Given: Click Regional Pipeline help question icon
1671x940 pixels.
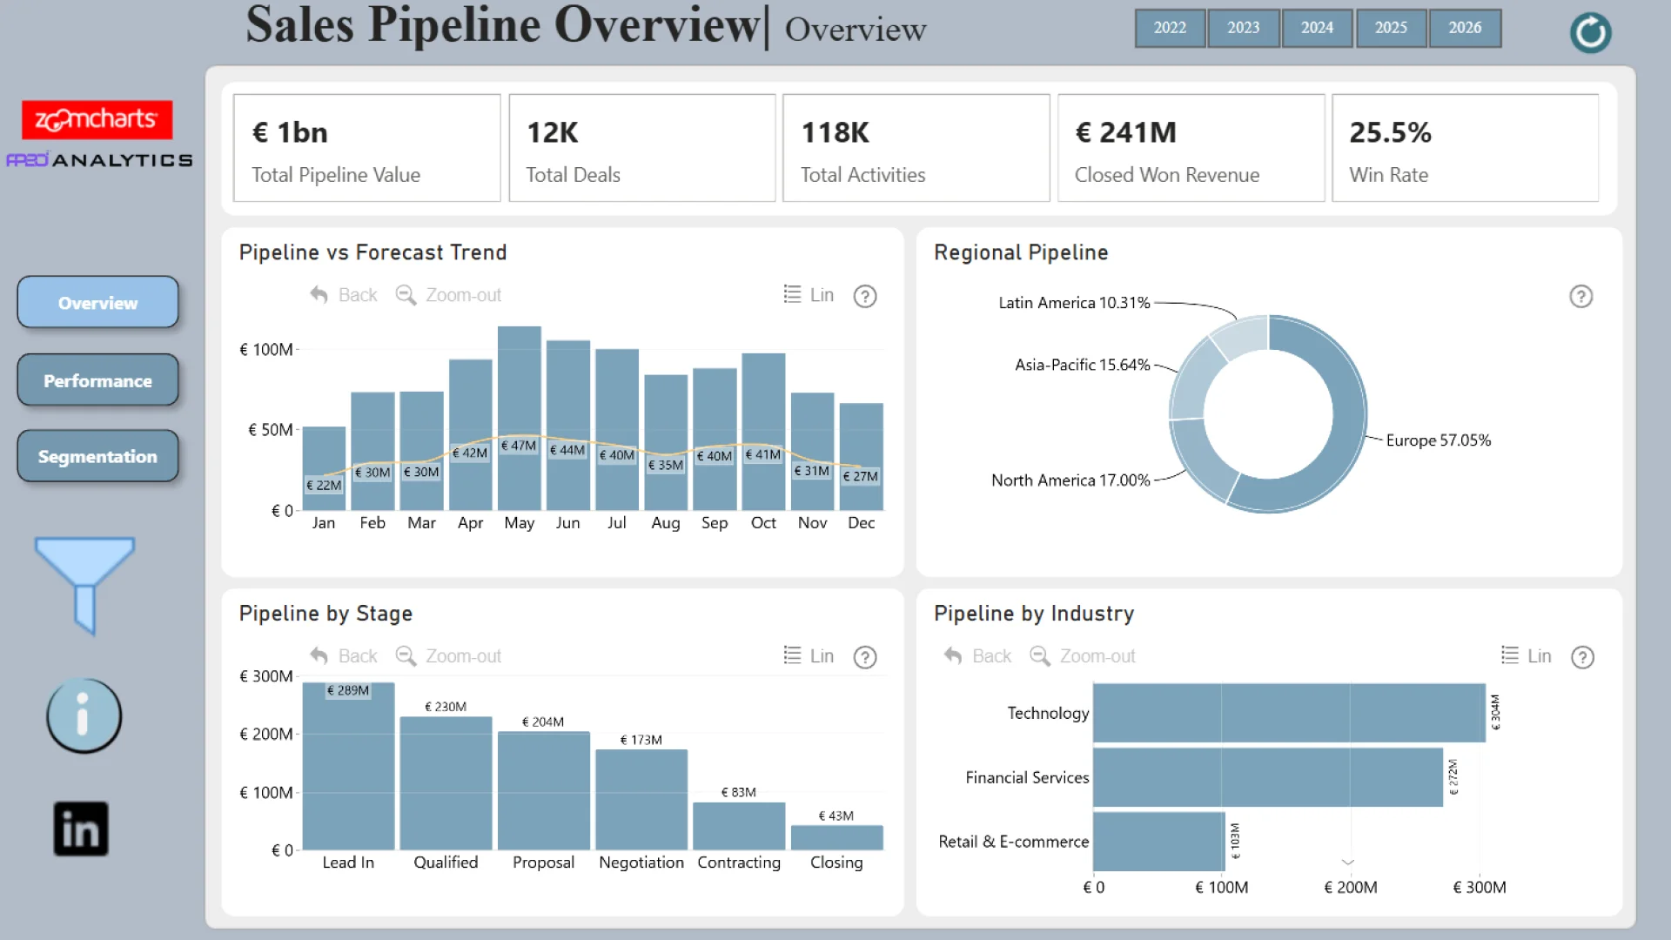Looking at the screenshot, I should (1580, 296).
